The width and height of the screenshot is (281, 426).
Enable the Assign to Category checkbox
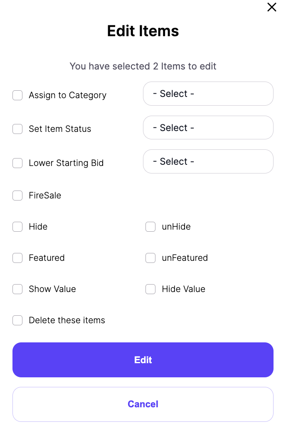coord(17,95)
